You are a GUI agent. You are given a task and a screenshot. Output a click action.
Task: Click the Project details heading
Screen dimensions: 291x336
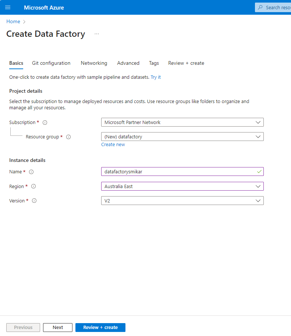click(x=26, y=91)
